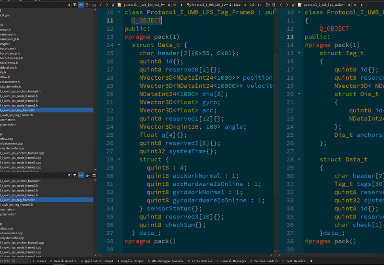Open the 6 To-Do Entries pane

coord(200,261)
